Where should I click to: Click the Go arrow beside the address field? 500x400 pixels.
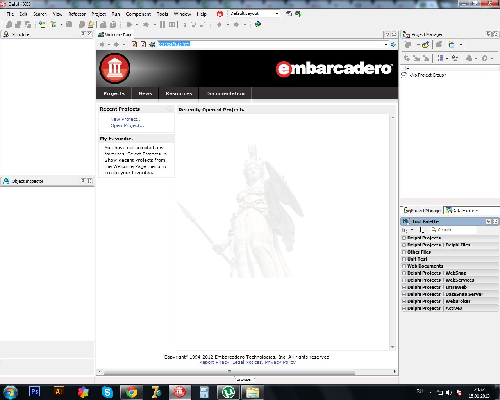(x=393, y=45)
